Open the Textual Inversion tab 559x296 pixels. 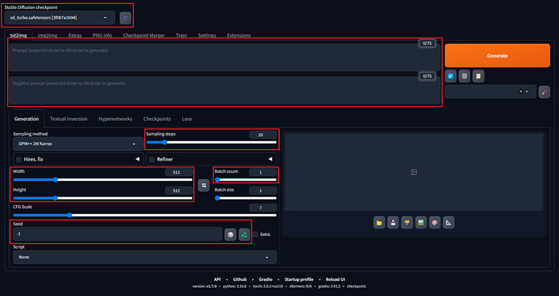point(69,119)
